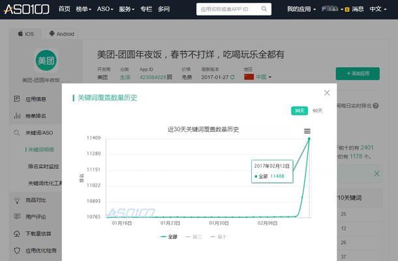Click the 添加应用 green button
This screenshot has height=261, width=398.
[358, 73]
